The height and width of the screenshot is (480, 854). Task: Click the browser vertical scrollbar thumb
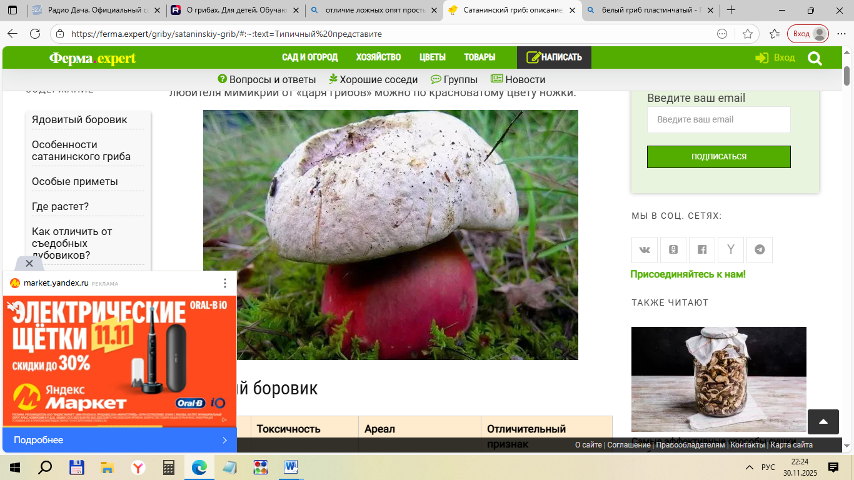(847, 75)
